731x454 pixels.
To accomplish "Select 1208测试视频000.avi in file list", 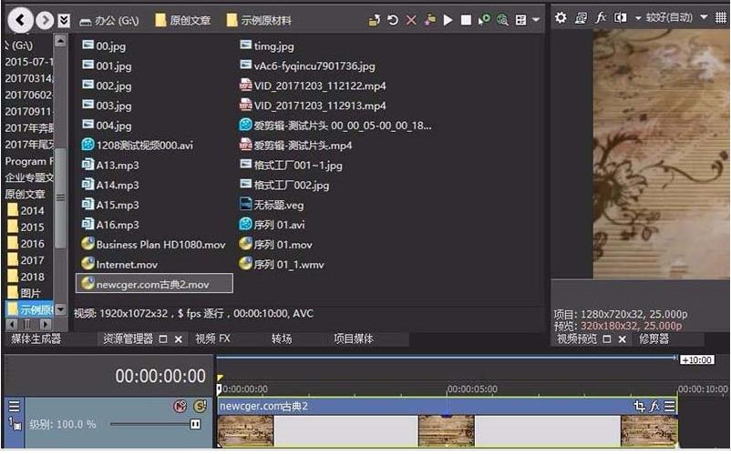I will point(137,146).
